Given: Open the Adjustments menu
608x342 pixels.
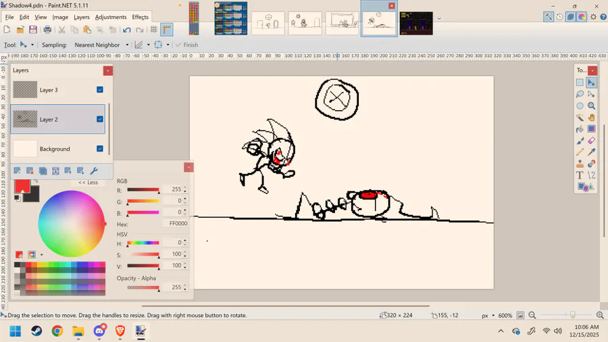Looking at the screenshot, I should [111, 17].
